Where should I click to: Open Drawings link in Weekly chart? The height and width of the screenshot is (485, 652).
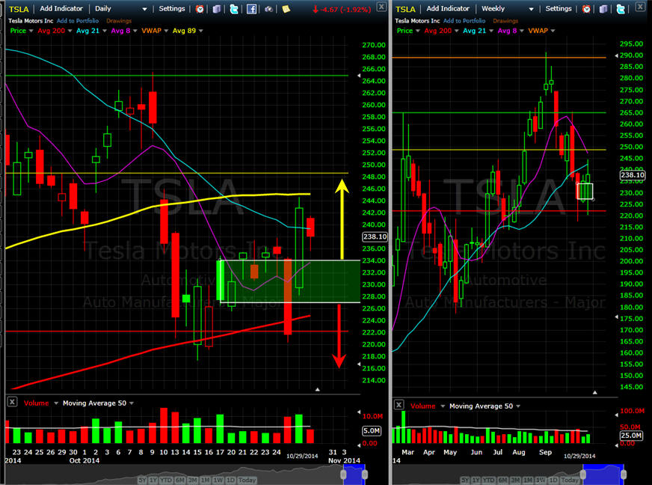click(x=505, y=21)
